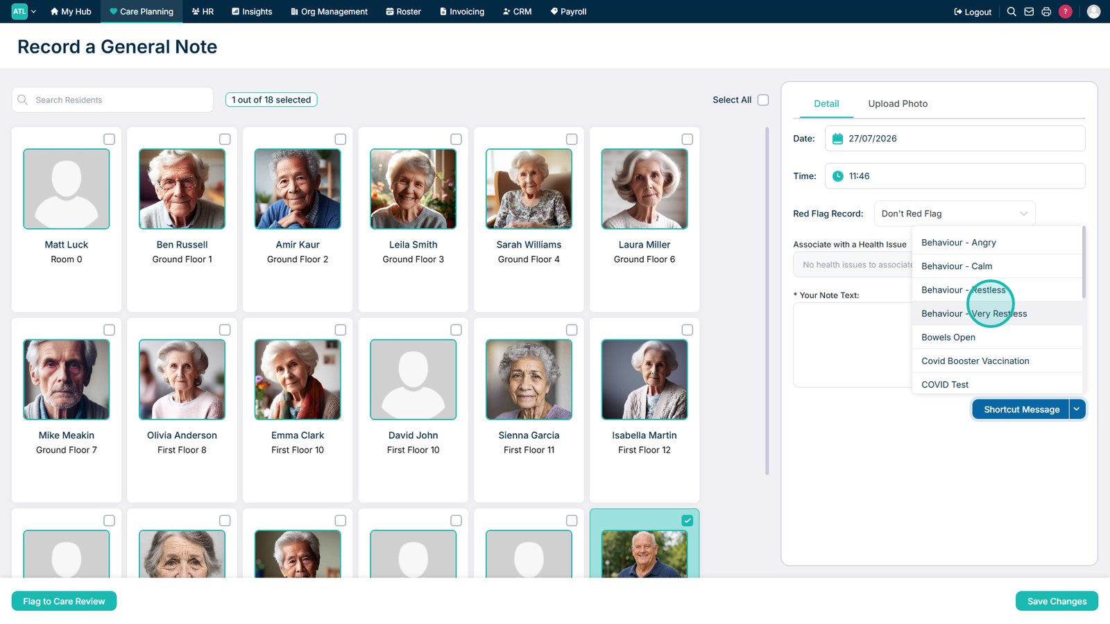Select Laura Miller's checkbox

(x=688, y=139)
